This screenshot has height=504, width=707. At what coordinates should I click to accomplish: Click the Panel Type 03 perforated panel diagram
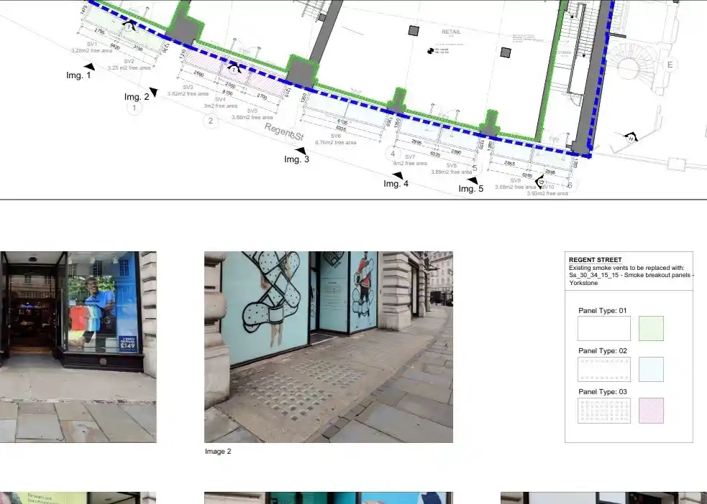click(x=604, y=411)
